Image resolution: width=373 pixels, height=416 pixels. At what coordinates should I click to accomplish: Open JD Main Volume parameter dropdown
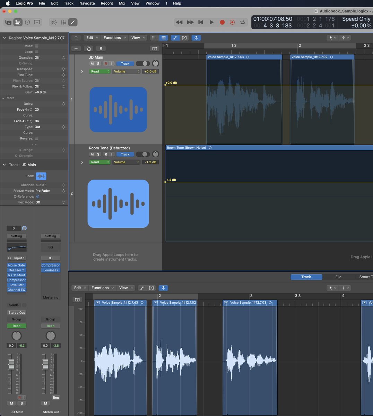[x=126, y=71]
